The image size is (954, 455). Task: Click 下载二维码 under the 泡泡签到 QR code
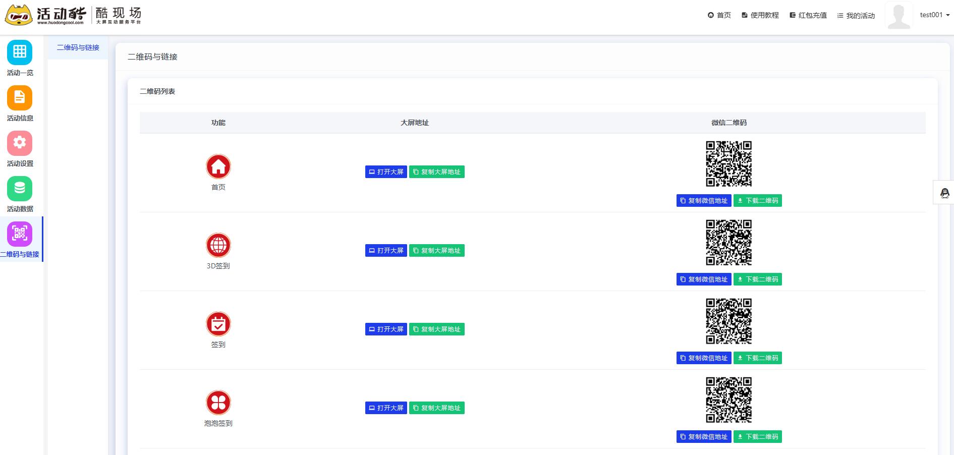pyautogui.click(x=758, y=437)
